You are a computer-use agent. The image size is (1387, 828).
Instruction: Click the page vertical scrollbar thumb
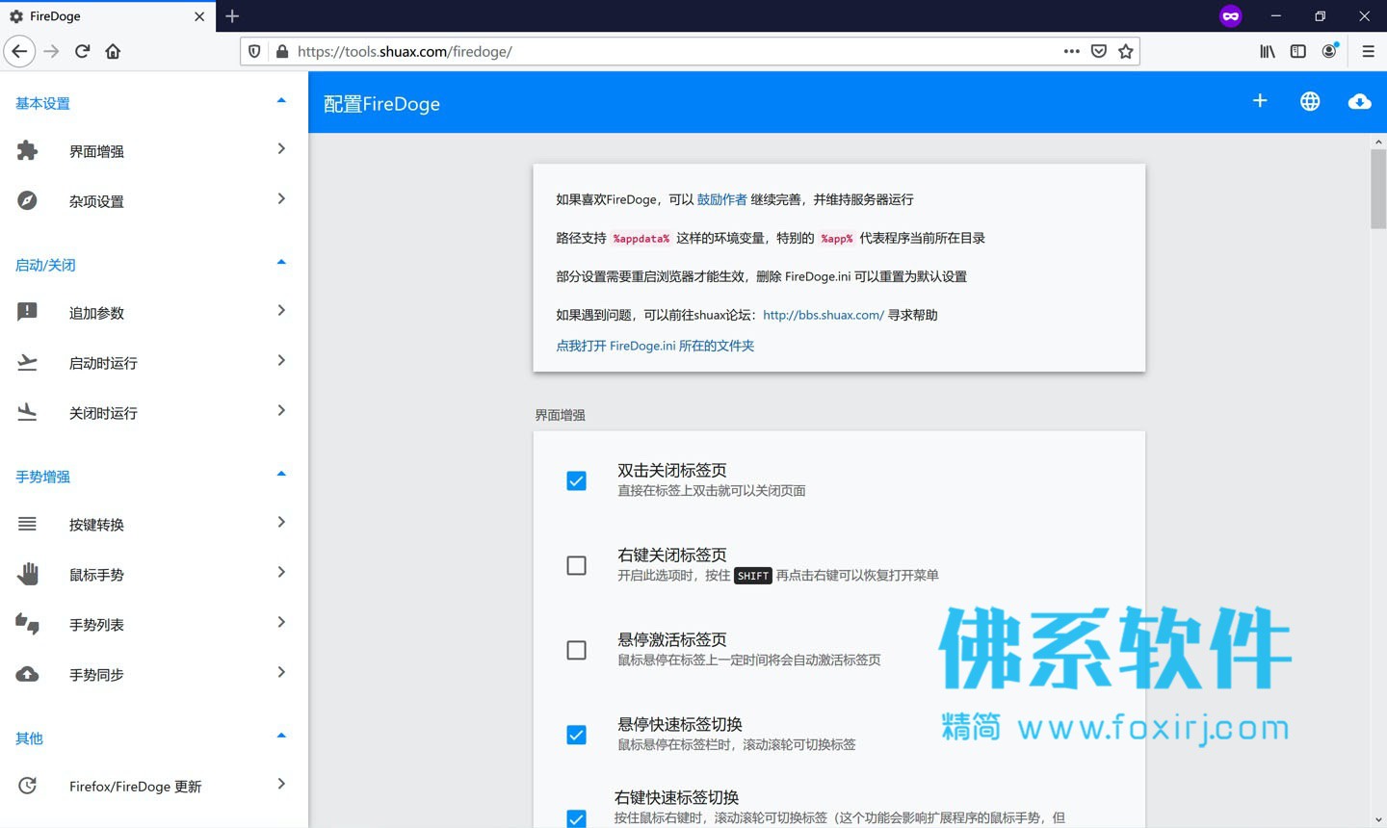coord(1378,189)
